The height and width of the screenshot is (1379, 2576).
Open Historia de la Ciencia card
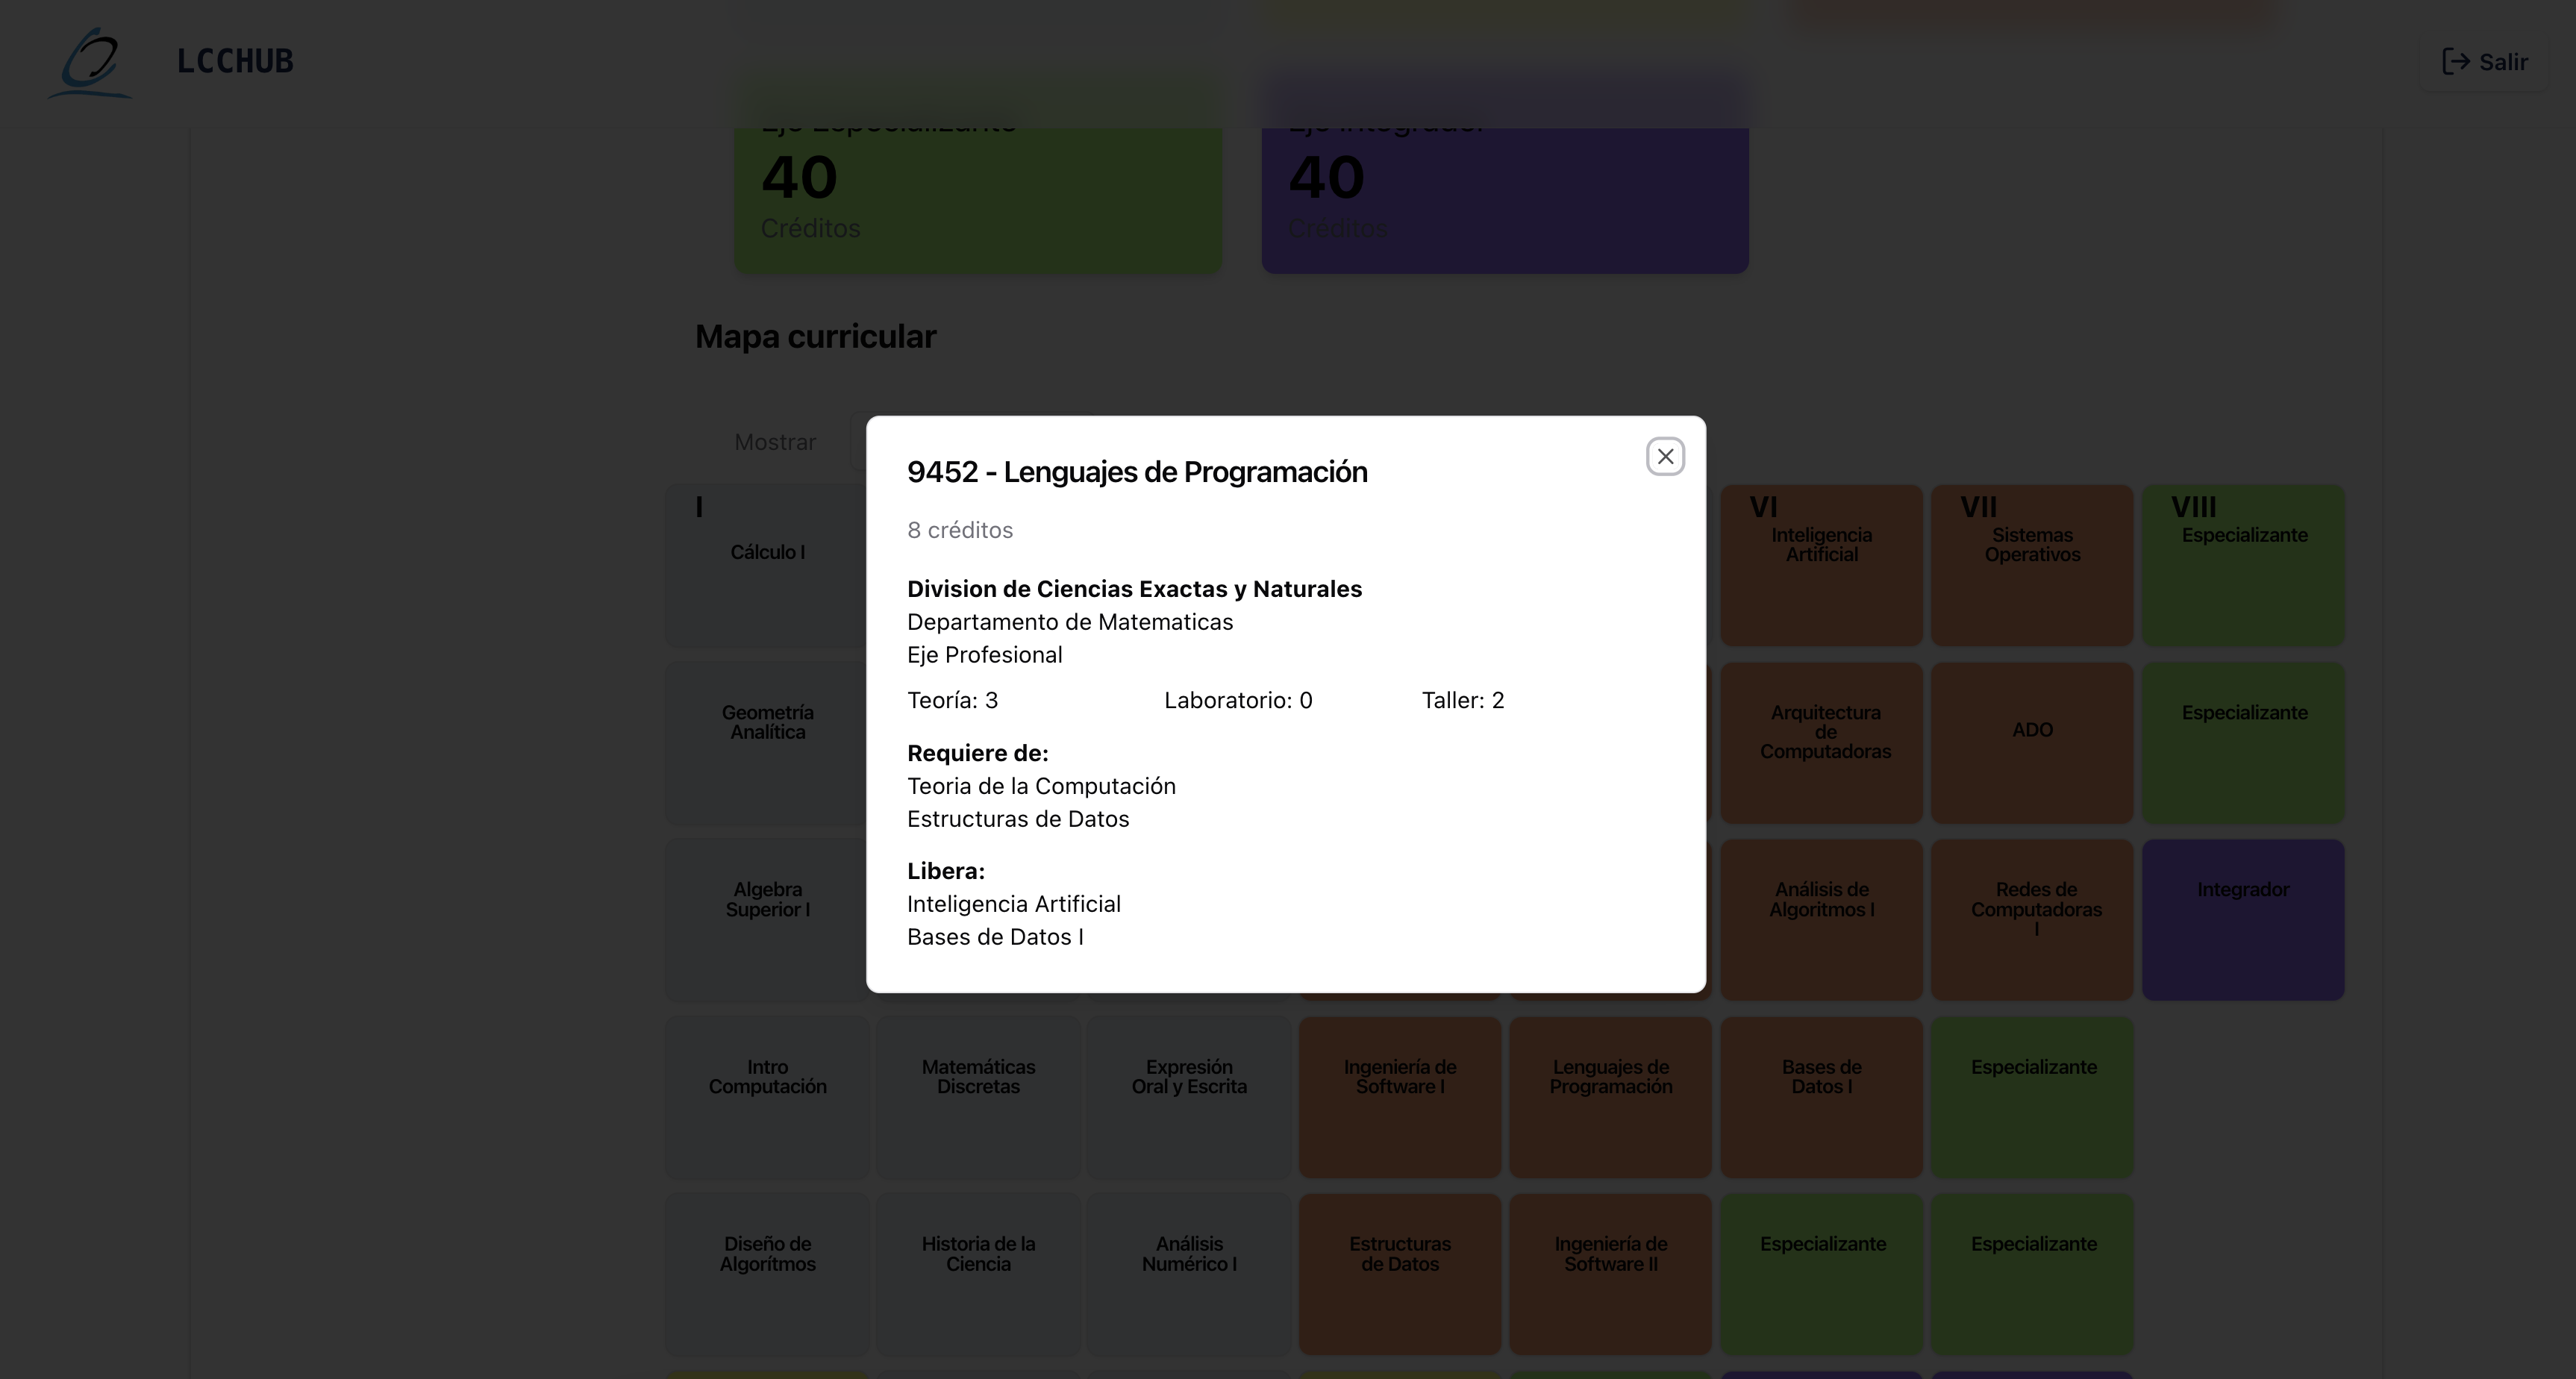[x=978, y=1274]
